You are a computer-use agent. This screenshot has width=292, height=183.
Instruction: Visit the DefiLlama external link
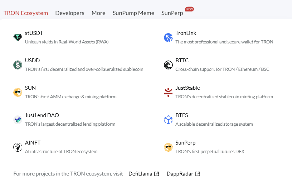click(143, 174)
